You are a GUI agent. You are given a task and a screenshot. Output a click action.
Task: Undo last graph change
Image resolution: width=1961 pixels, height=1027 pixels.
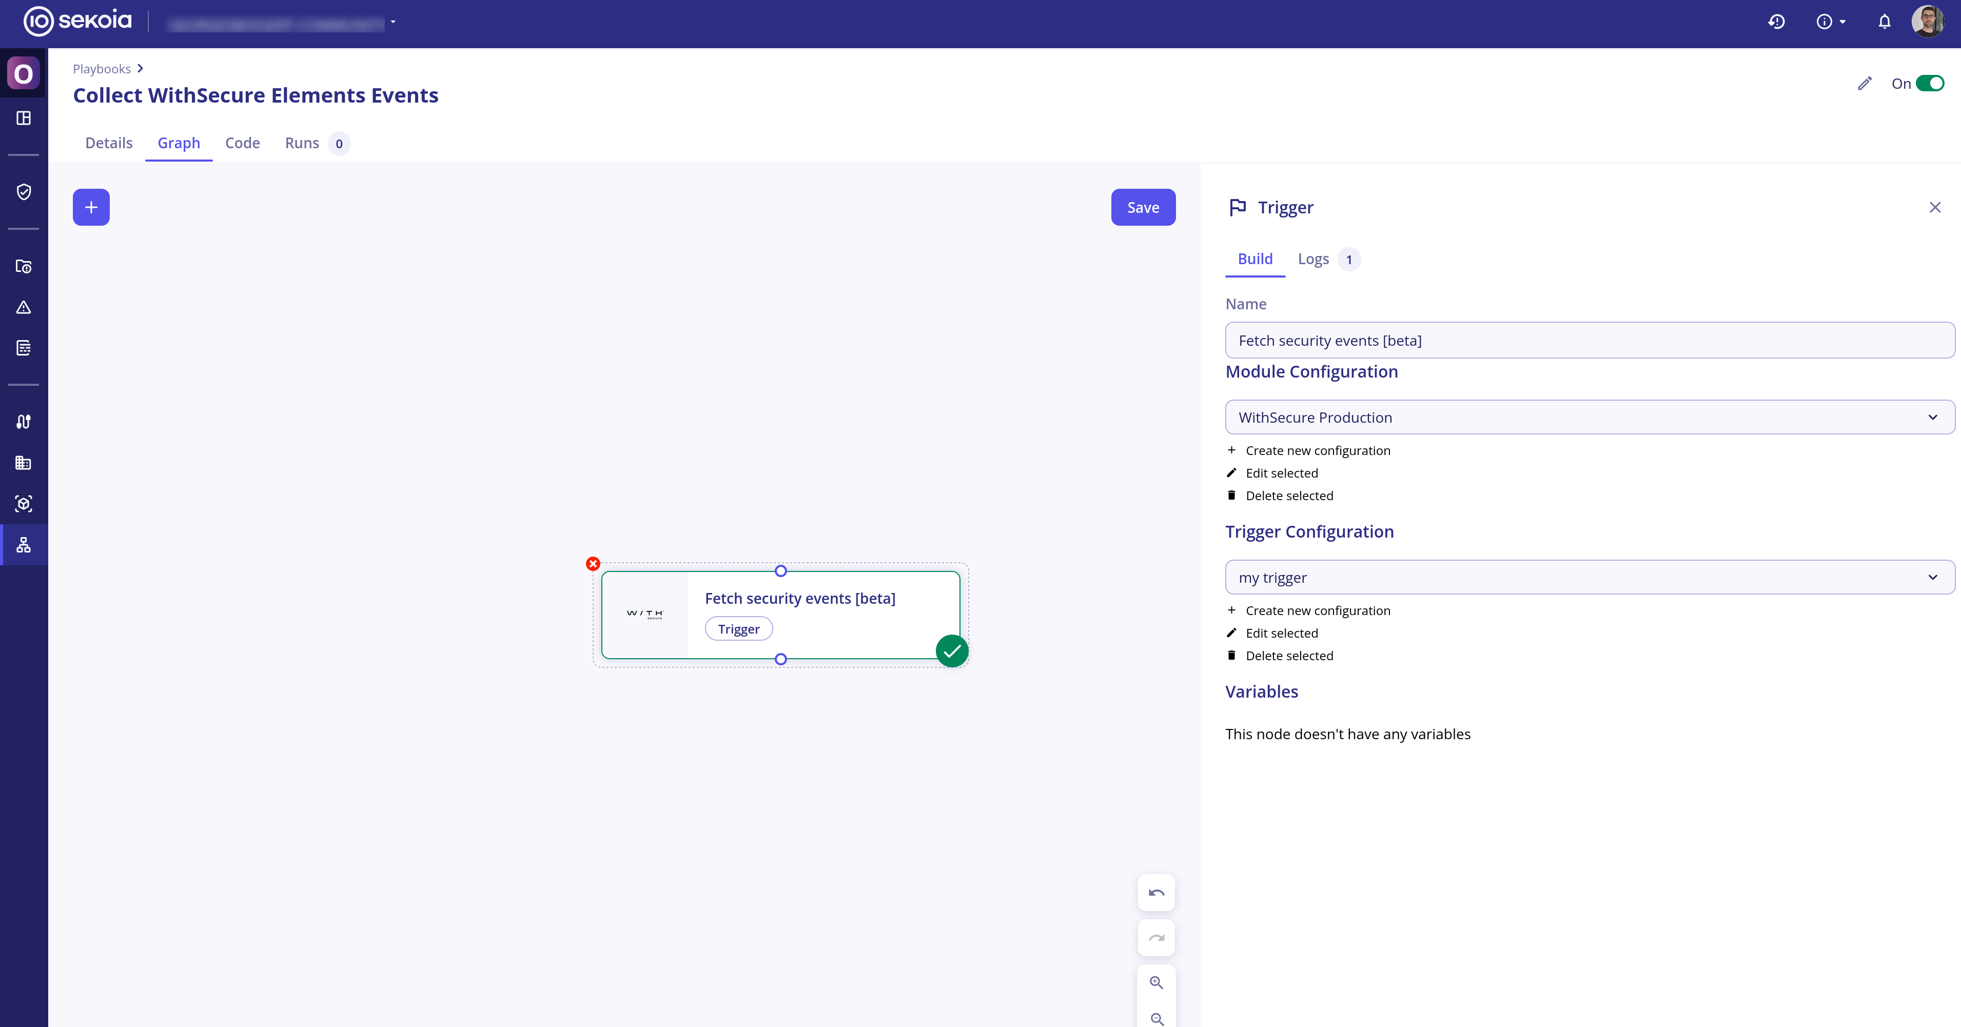[1156, 892]
